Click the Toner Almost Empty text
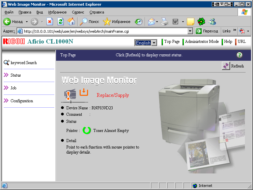The width and height of the screenshot is (253, 190). (111, 130)
